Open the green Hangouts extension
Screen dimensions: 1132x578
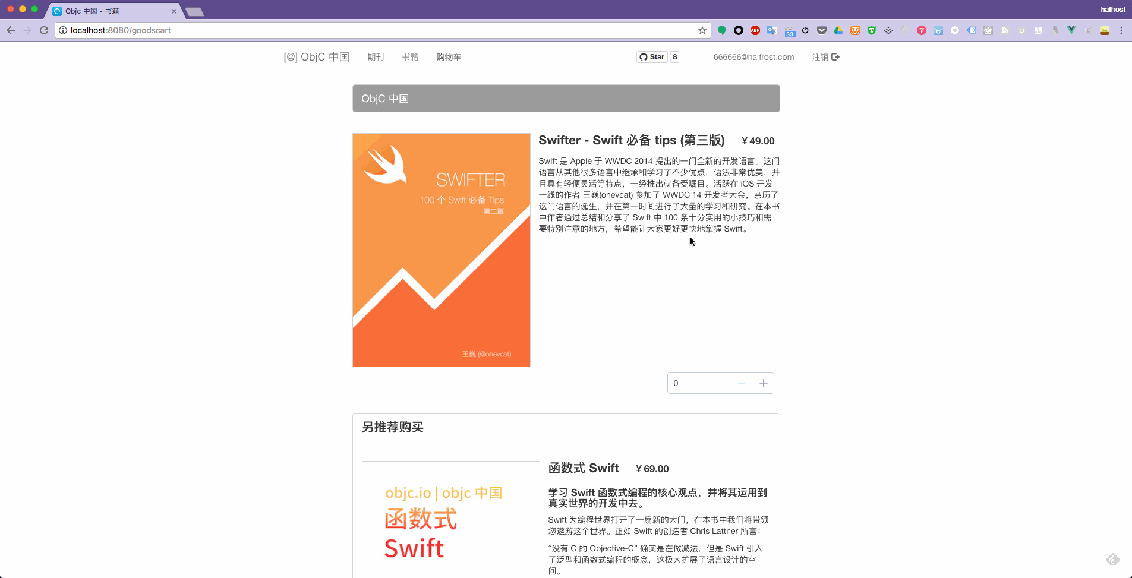722,30
